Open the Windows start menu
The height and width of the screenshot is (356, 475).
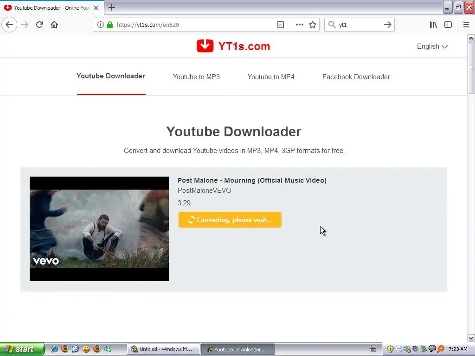[22, 349]
